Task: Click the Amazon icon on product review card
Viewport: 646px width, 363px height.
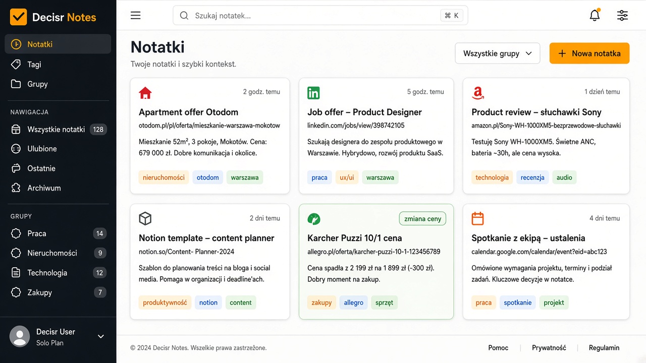Action: click(478, 93)
